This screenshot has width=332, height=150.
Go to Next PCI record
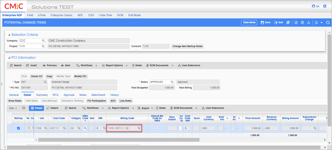pyautogui.click(x=65, y=65)
